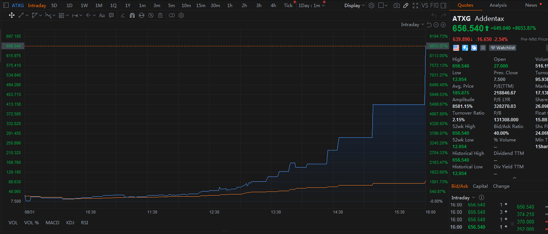Open the layout square dropdown
548x234 pixels.
click(383, 5)
